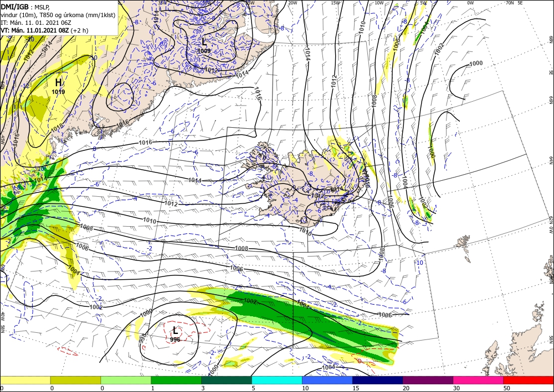Click the 64N latitude label
This screenshot has width=554, height=392.
coord(551,160)
